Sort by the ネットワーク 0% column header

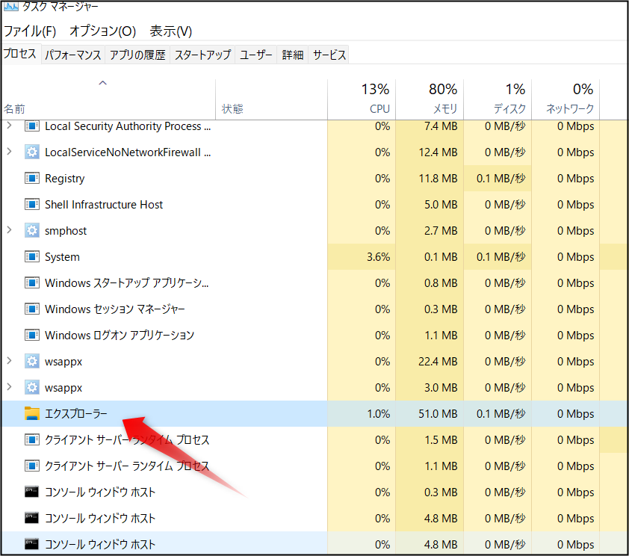[566, 99]
